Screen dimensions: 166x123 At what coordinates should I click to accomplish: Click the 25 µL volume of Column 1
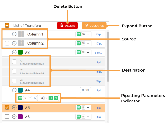point(99,34)
